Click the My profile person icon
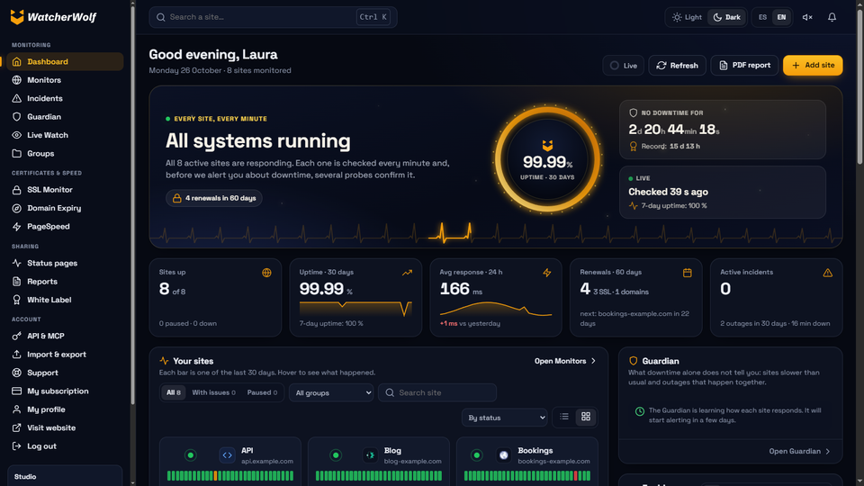 click(x=16, y=409)
